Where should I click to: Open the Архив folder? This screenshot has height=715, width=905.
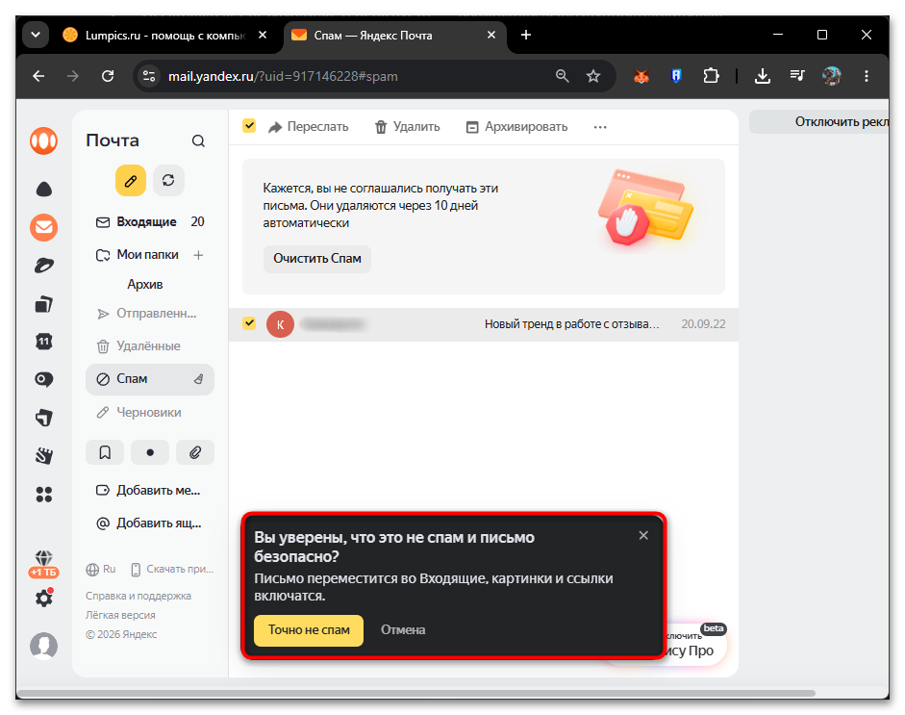145,284
